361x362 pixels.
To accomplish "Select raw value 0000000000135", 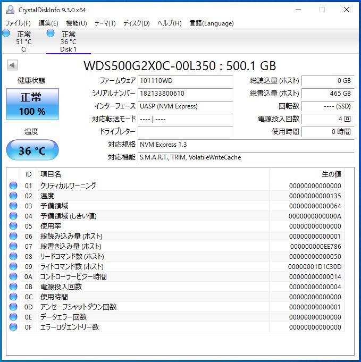I will tap(315, 196).
